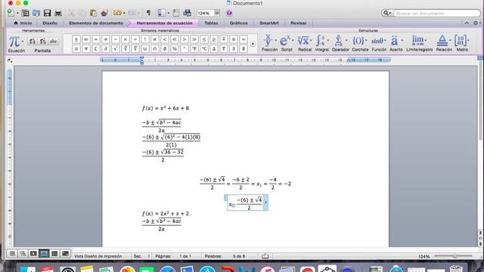Insert the degrees Celsius °C symbol

pos(204,48)
